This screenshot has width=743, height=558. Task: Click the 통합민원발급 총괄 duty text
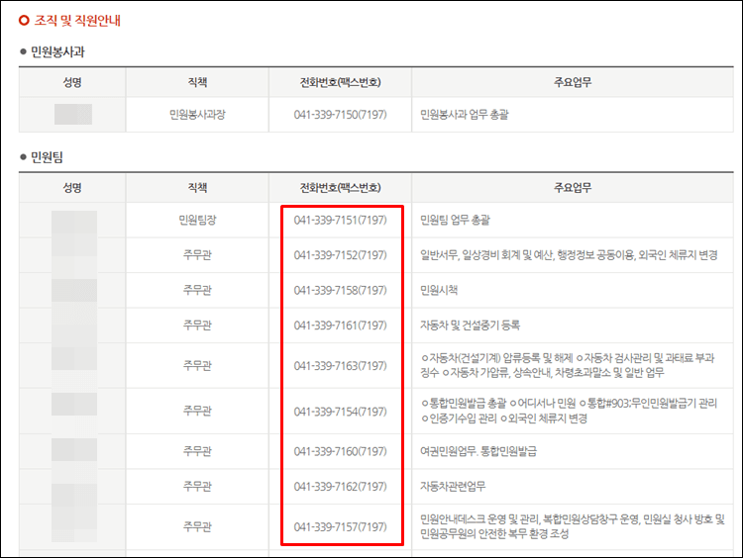pyautogui.click(x=569, y=411)
